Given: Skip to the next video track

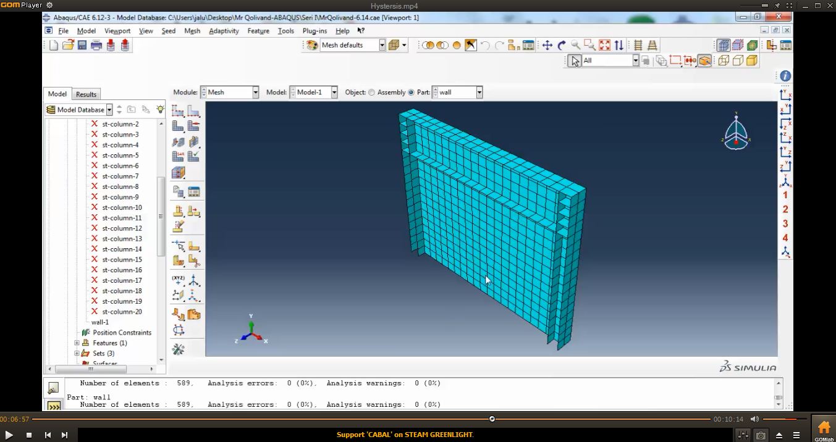Looking at the screenshot, I should 64,435.
